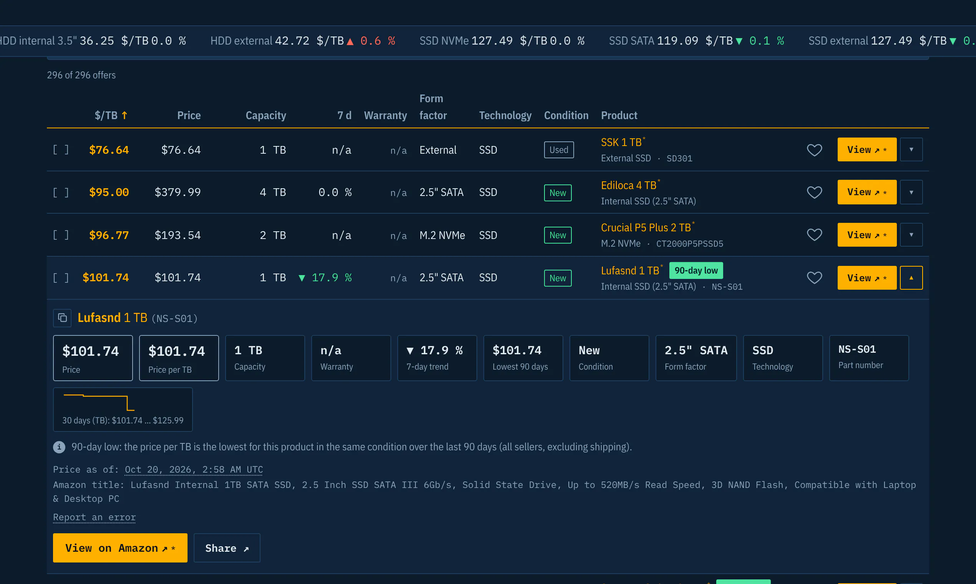Click the Oct 20, 2026 timestamp
The height and width of the screenshot is (584, 976).
point(194,470)
